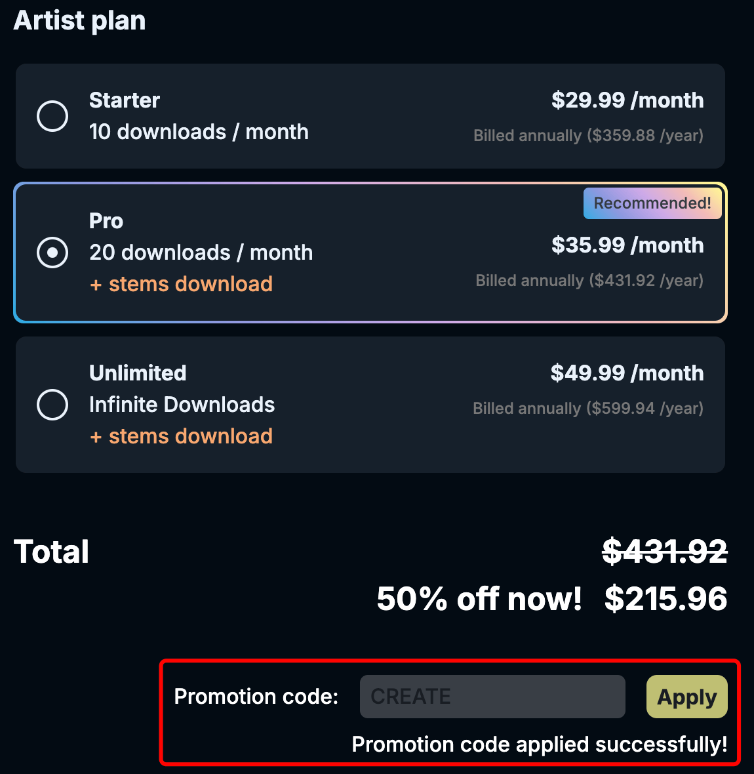Click the crossed-out $431.92 total

pos(664,552)
